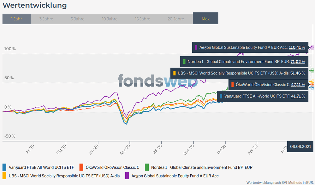Click the 09.09.2021 date marker
The image size is (315, 185).
coord(301,146)
